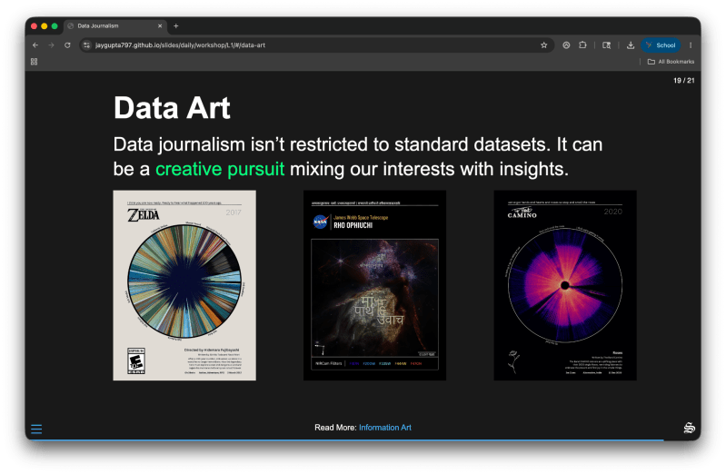726x474 pixels.
Task: Click the Rho Ophiuchi NASA poster thumbnail
Action: click(374, 285)
